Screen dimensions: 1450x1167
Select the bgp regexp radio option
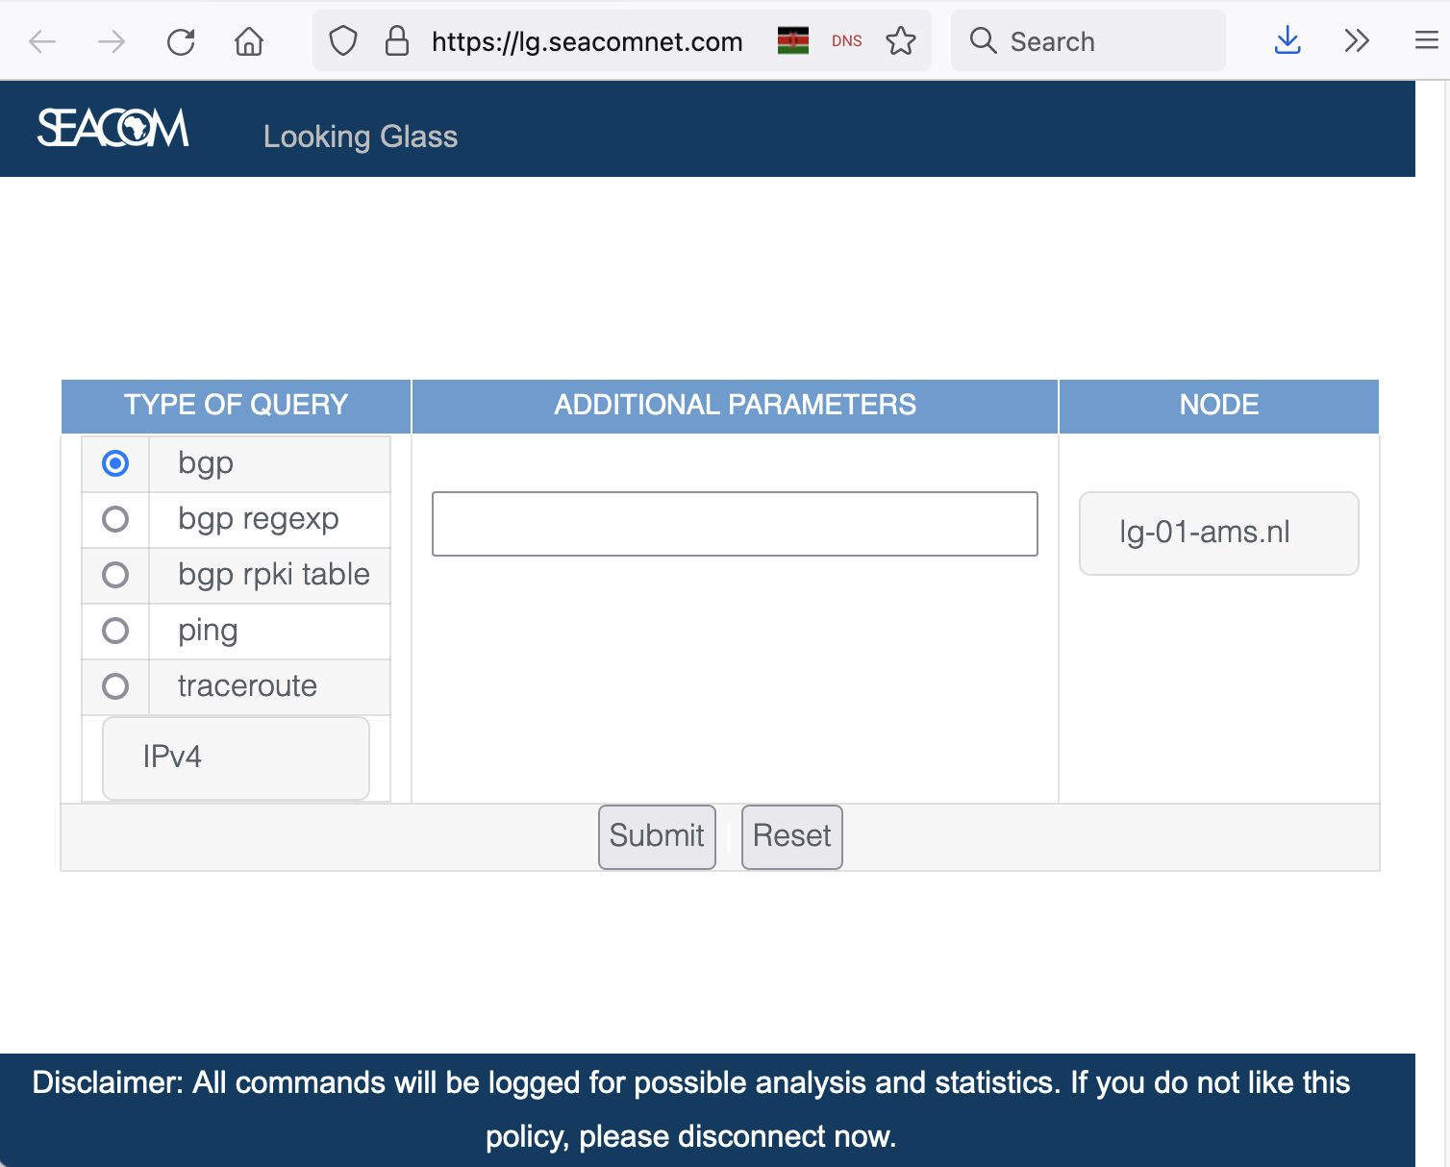tap(115, 519)
